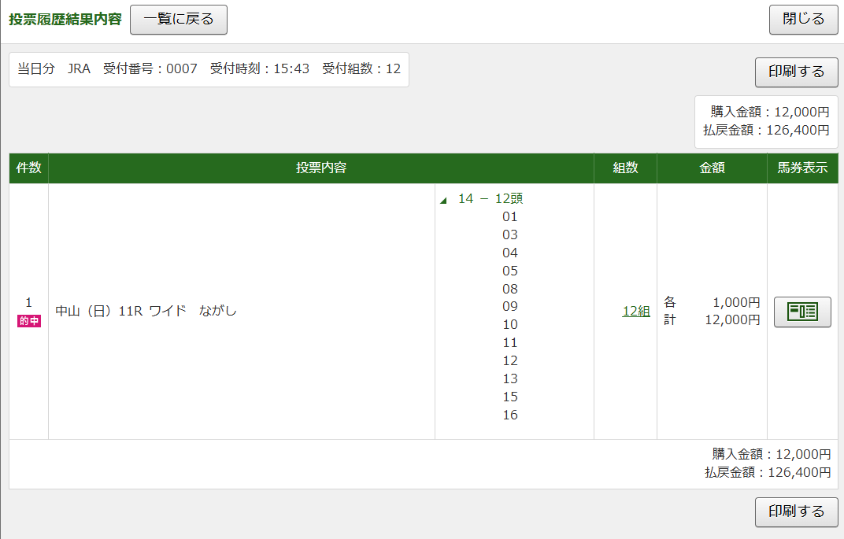Close the page with 閉じる button
This screenshot has width=844, height=539.
(803, 20)
